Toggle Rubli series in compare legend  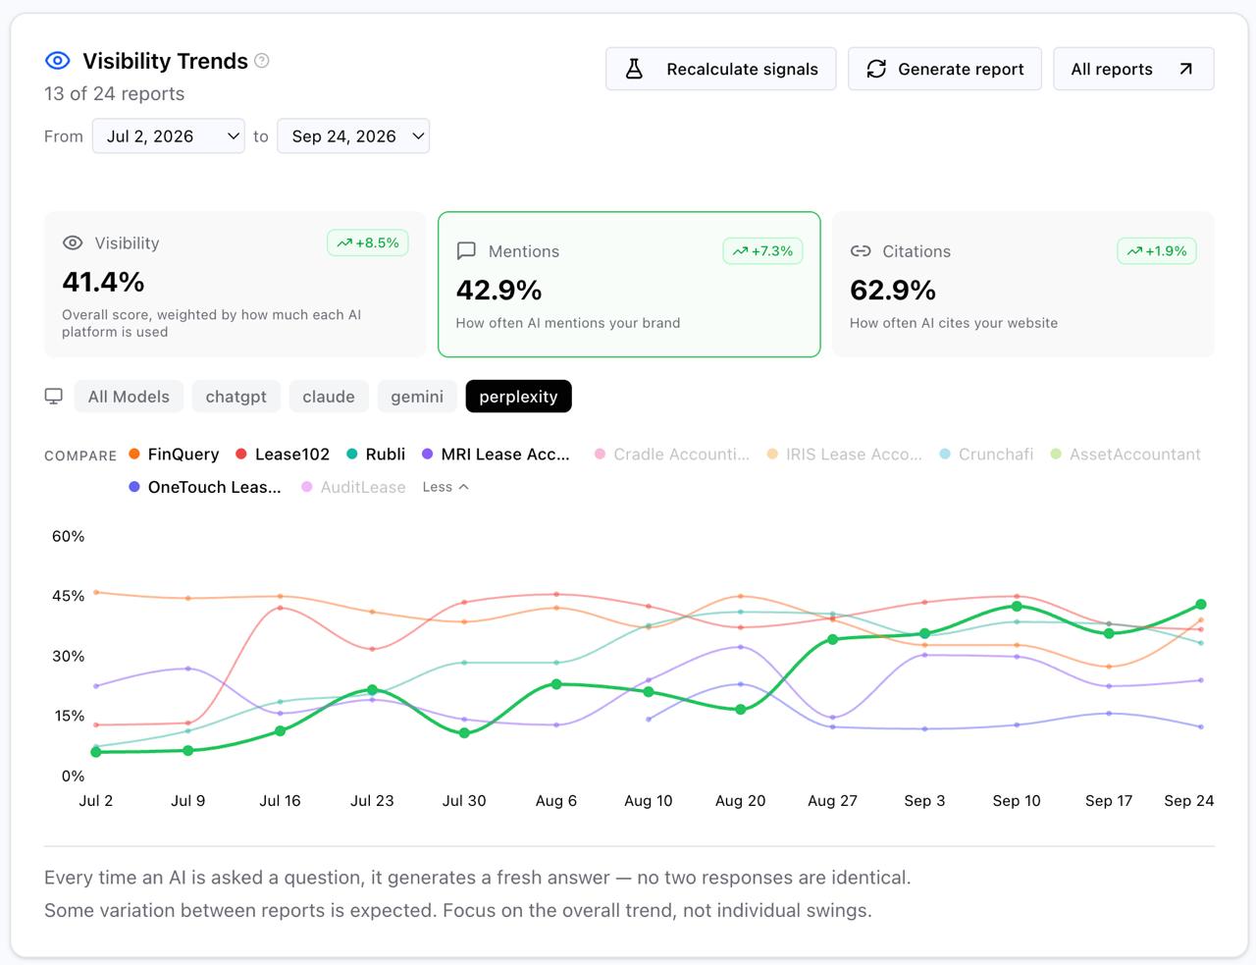pos(376,455)
